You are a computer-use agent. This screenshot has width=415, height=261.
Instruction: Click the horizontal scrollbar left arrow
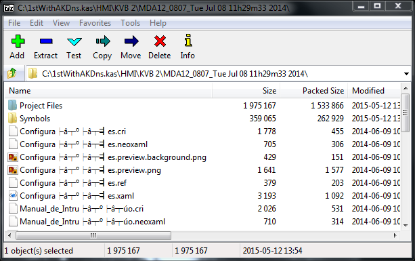pos(9,235)
